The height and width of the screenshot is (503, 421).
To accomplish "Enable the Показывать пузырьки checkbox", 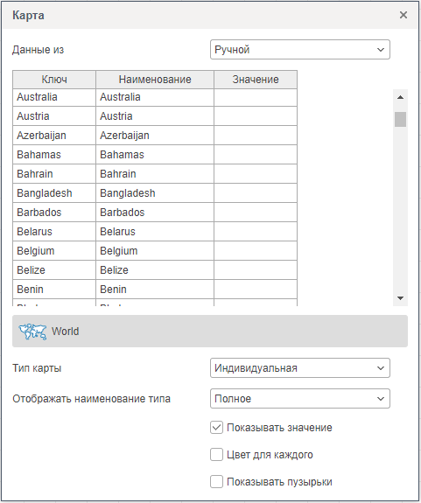I will coord(216,482).
